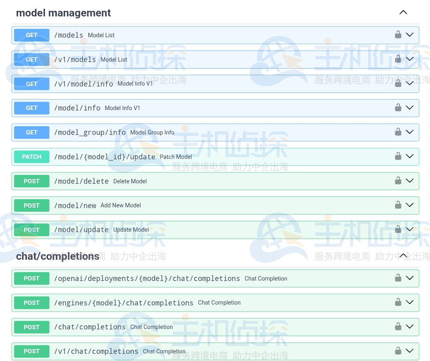Viewport: 430px width, 361px height.
Task: Click lock icon beside /model_group/info endpoint
Action: pos(398,132)
